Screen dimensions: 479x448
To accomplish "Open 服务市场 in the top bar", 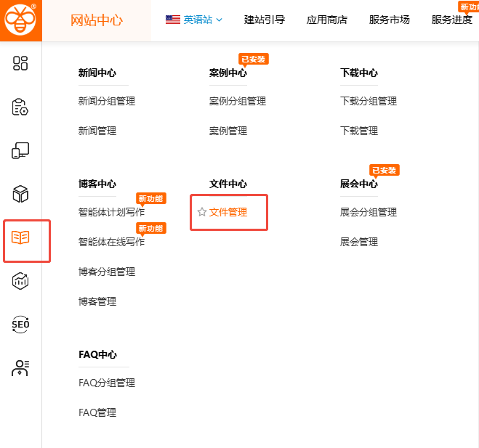I will (390, 20).
